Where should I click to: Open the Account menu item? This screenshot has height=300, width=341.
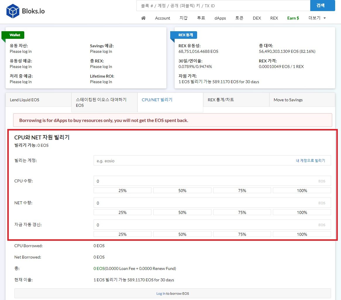pos(162,18)
